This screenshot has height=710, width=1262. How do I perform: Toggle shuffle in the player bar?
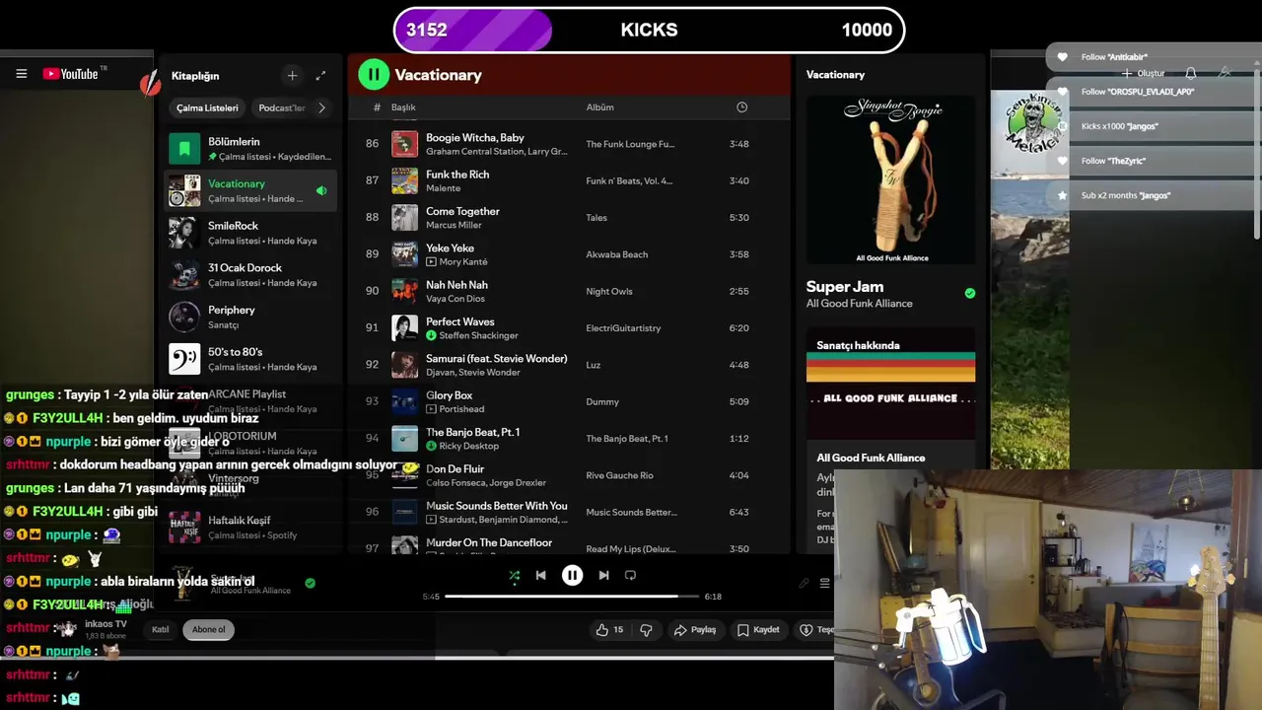point(514,575)
